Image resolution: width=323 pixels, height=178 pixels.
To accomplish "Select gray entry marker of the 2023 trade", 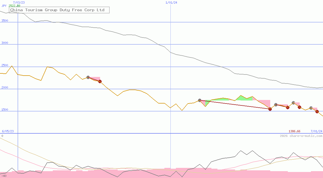I will 88,77.
